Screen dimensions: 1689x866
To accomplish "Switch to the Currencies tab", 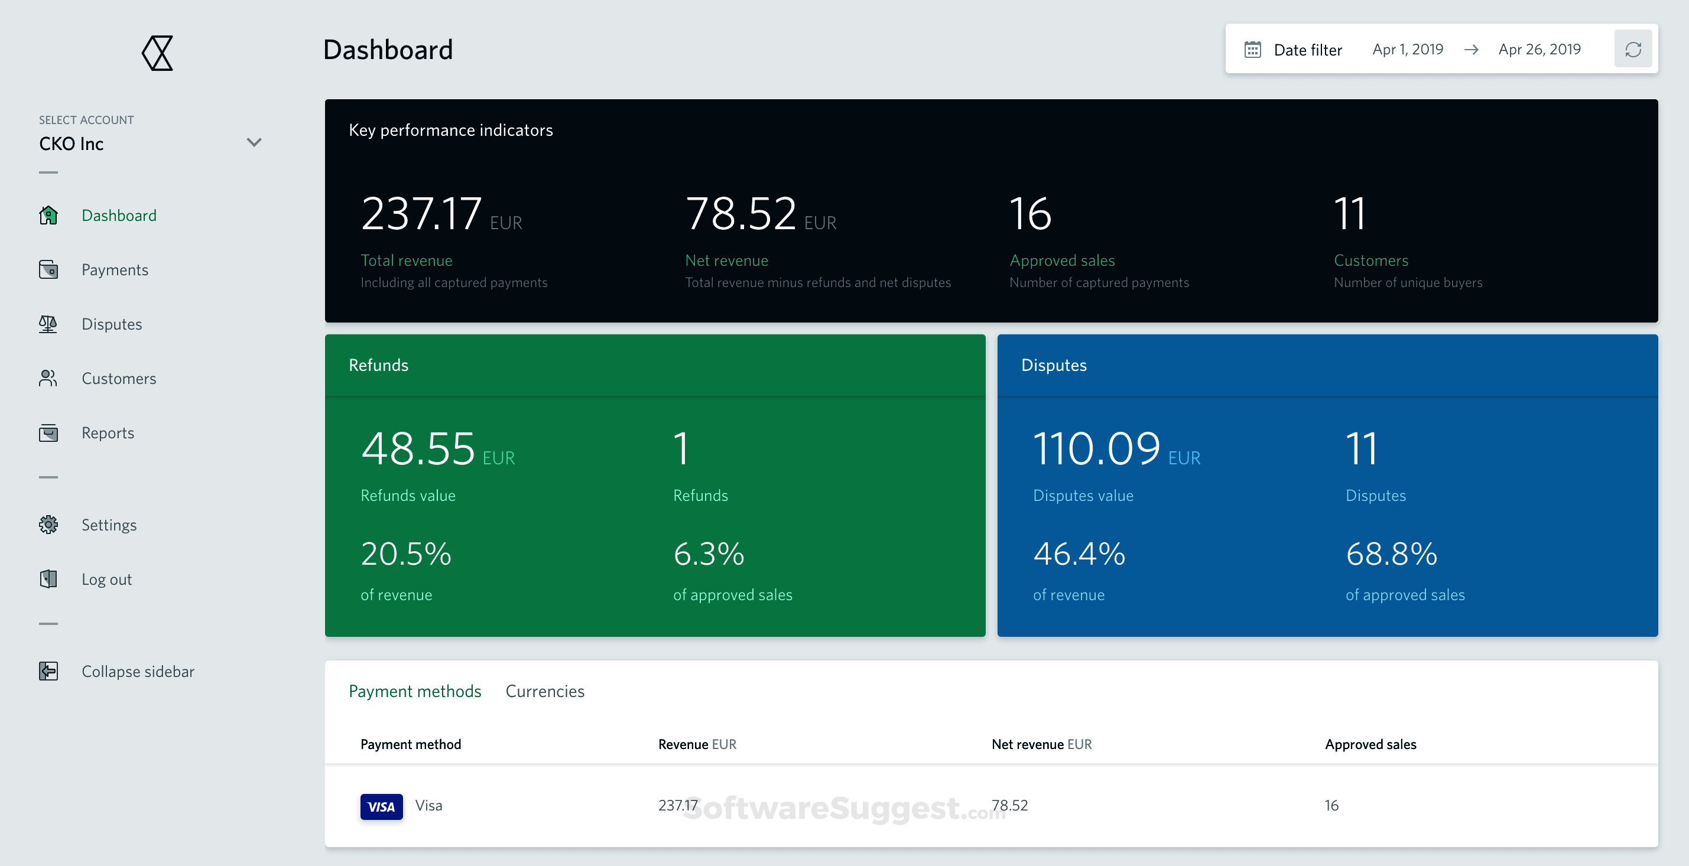I will [545, 691].
